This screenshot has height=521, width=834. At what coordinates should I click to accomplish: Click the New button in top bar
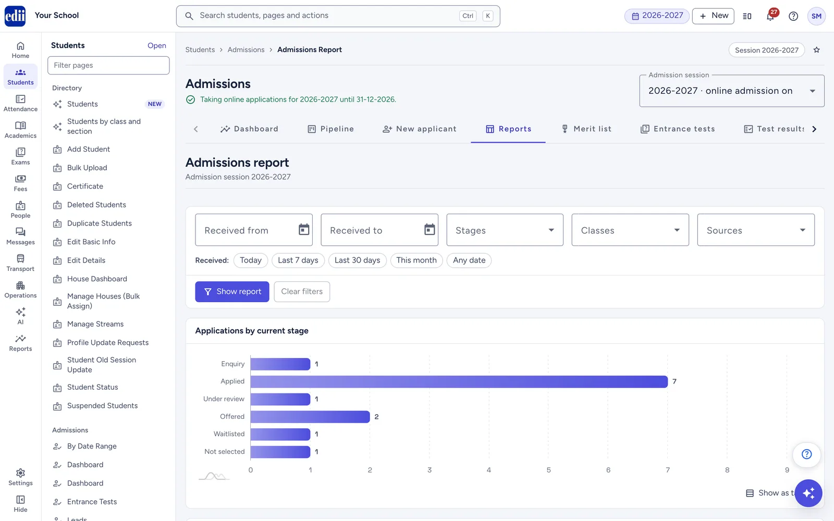point(713,16)
